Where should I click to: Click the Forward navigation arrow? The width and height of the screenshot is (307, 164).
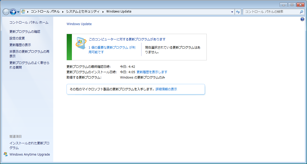click(13, 12)
